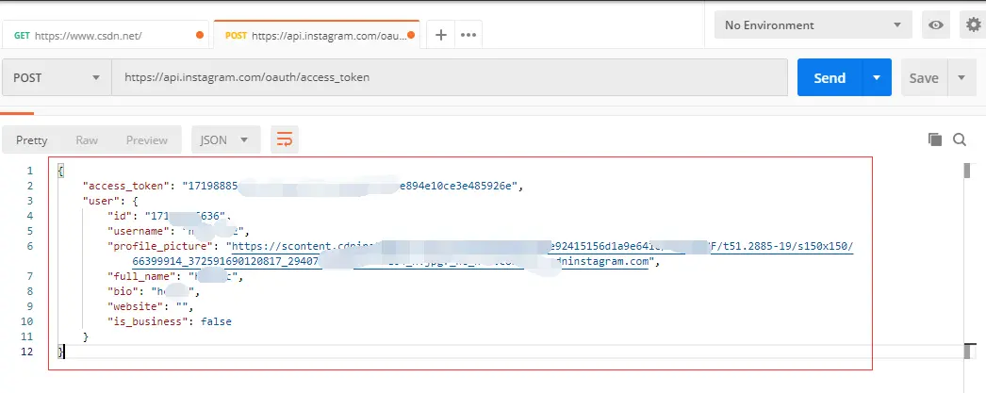Select the "username" key text
986x393 pixels.
click(139, 231)
